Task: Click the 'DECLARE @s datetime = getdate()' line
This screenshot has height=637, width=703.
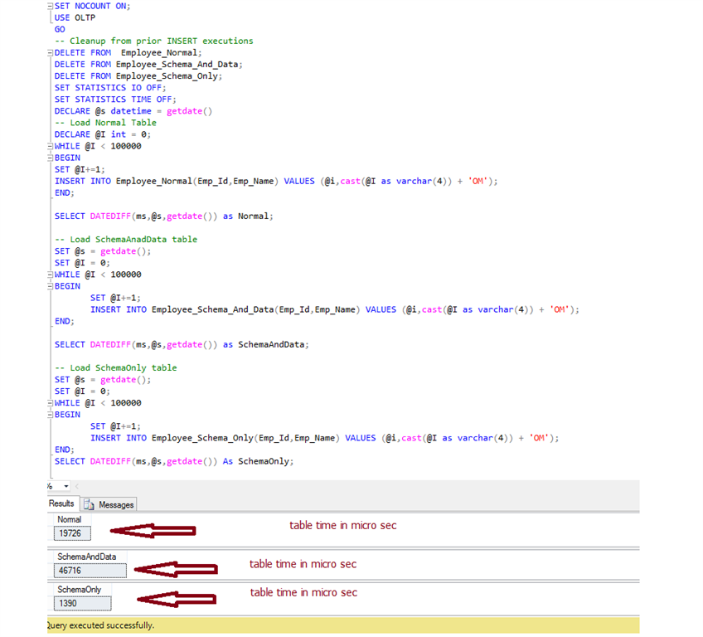Action: (133, 111)
